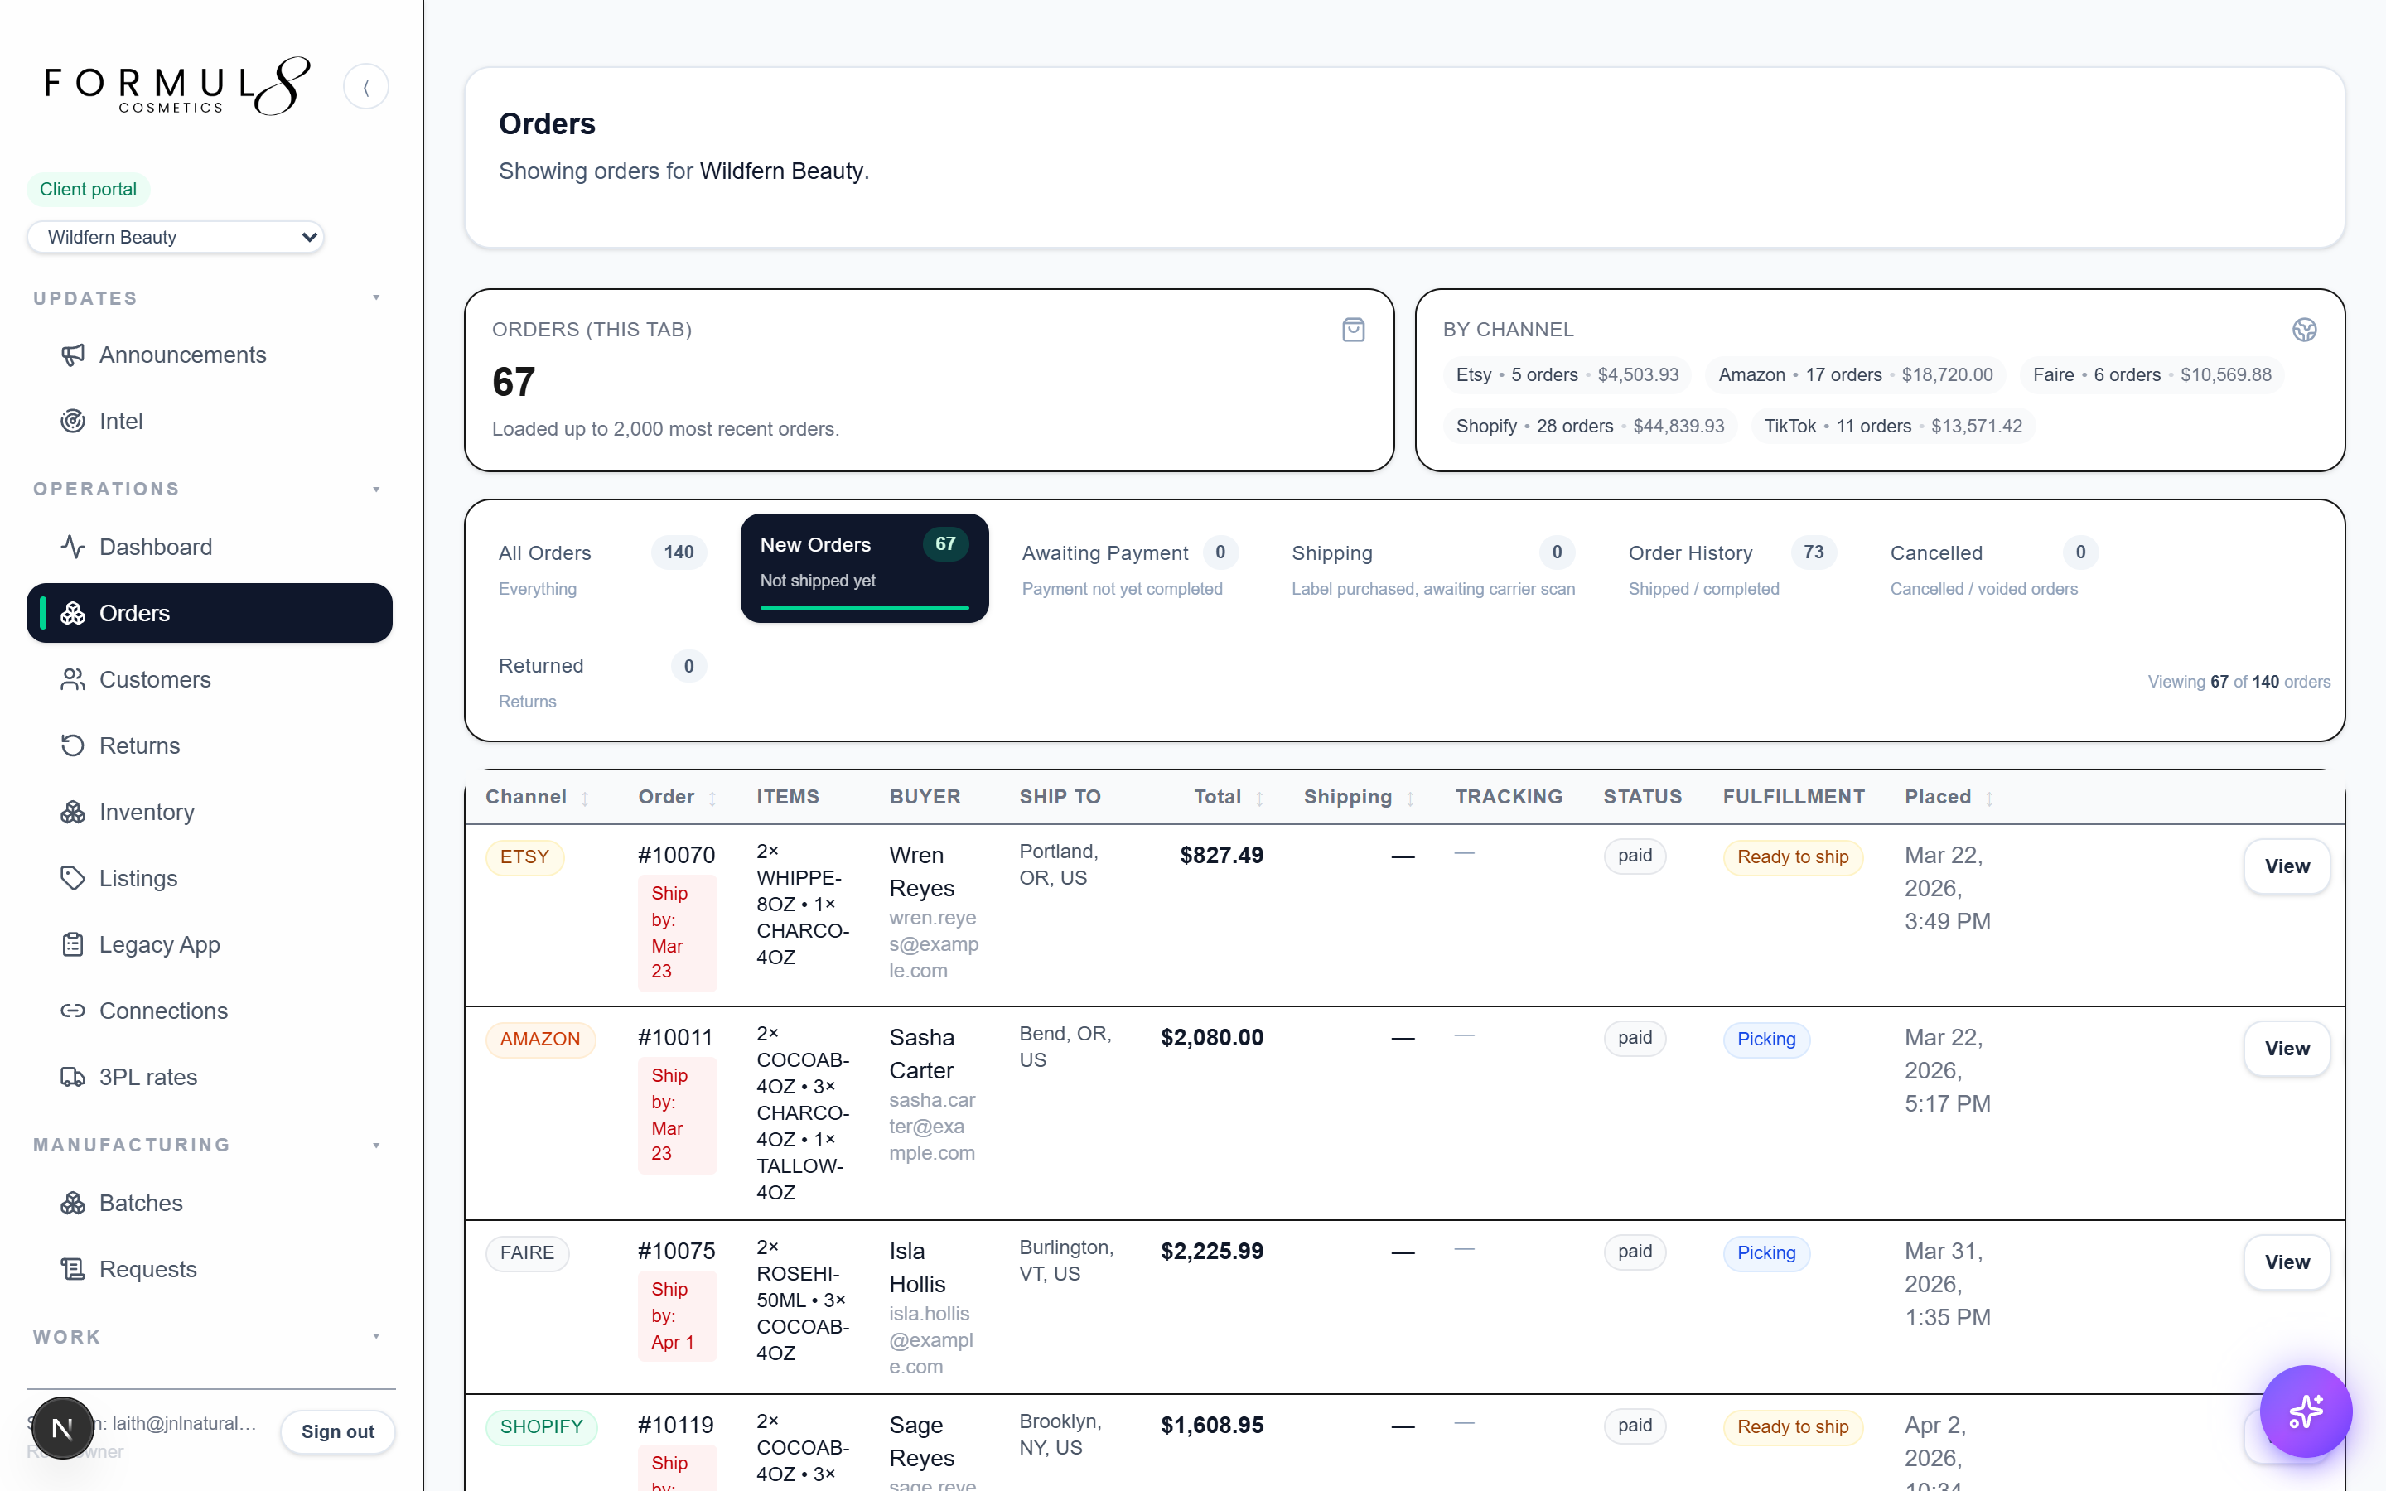This screenshot has width=2386, height=1491.
Task: Open the Wildfern Beauty client dropdown
Action: click(176, 237)
